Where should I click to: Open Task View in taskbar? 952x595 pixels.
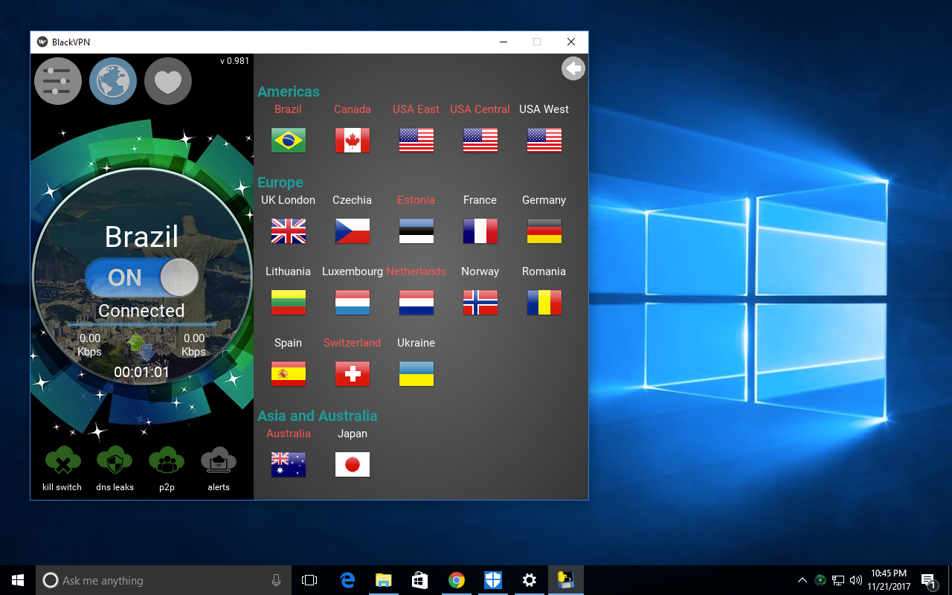point(309,580)
